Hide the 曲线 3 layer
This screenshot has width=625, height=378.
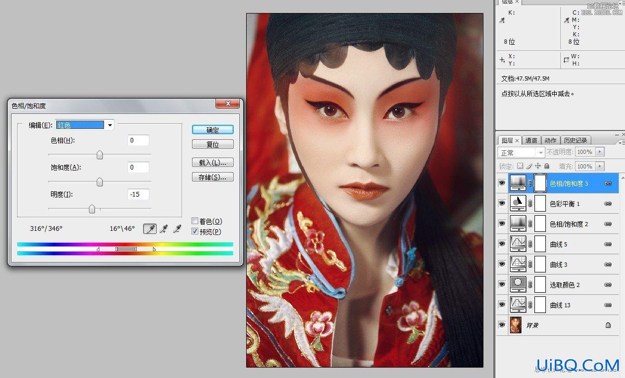tap(502, 264)
